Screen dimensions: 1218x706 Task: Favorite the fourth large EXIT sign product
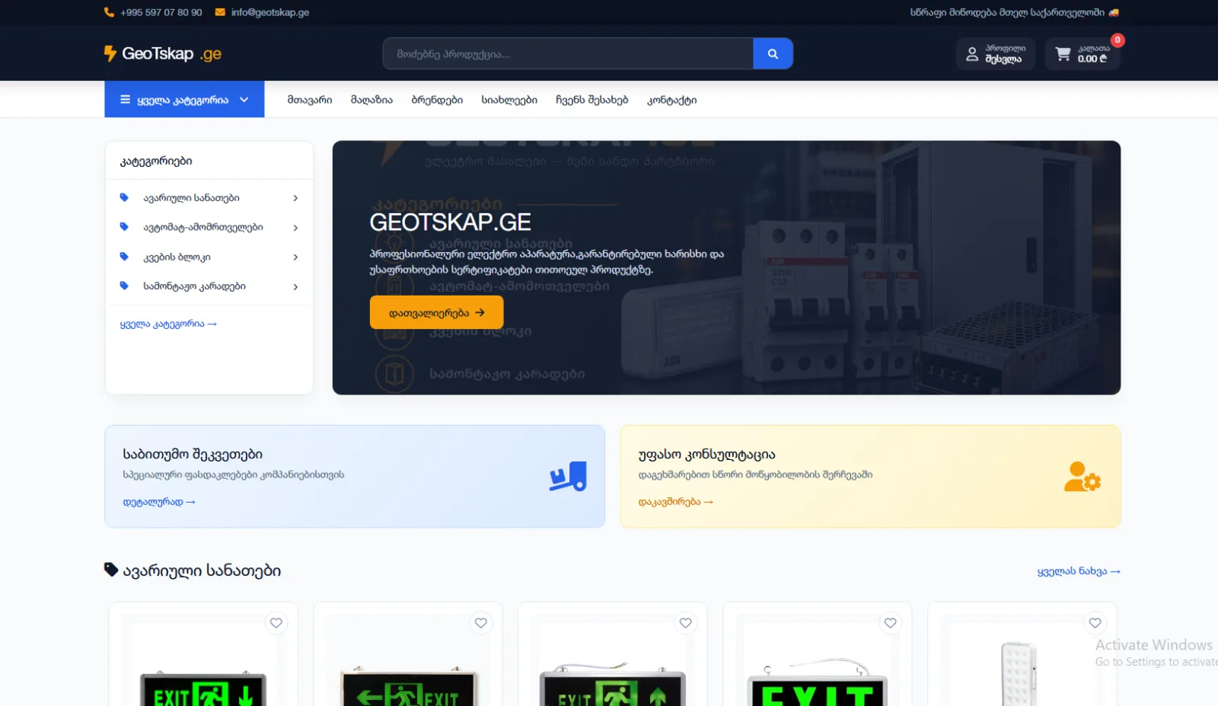tap(891, 623)
